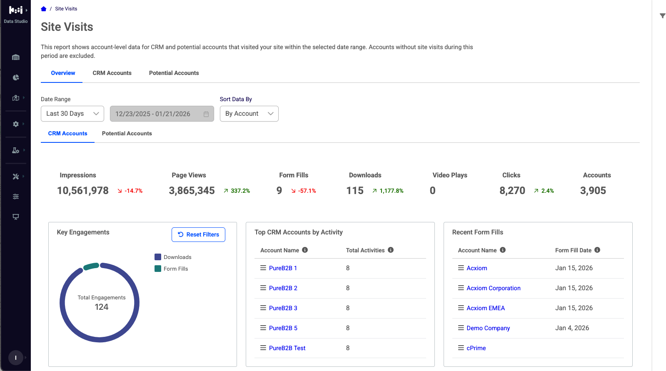Open the warehouse icon in the sidebar

pyautogui.click(x=16, y=57)
